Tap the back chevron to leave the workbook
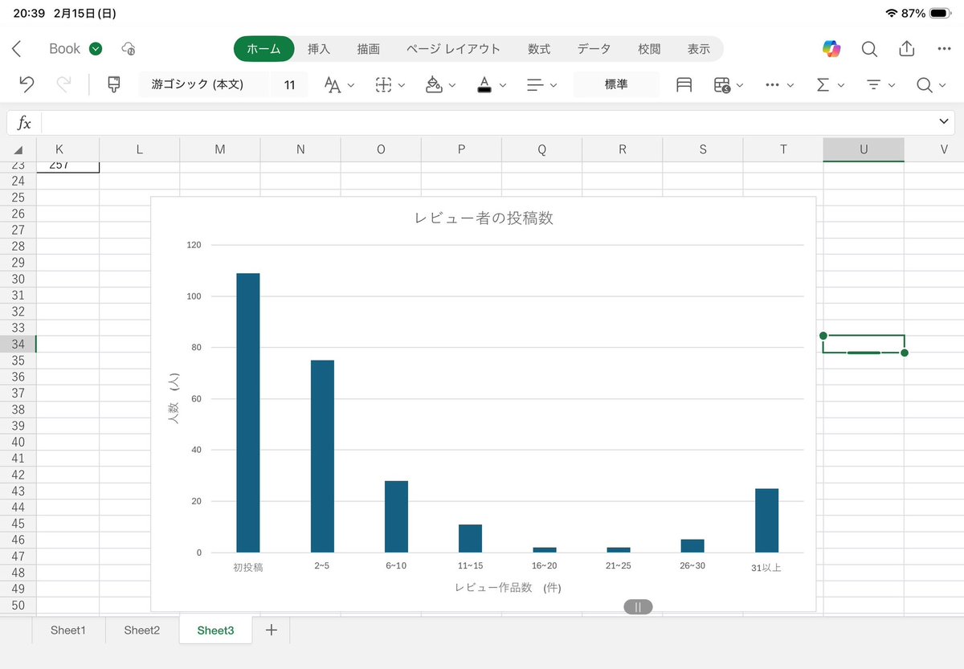 point(16,49)
